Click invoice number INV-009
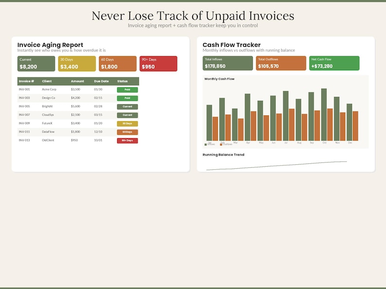This screenshot has height=289, width=386. [x=24, y=123]
